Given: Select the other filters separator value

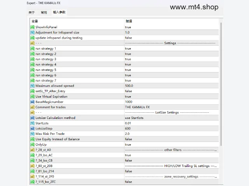Looking at the screenshot, I should [x=171, y=150].
